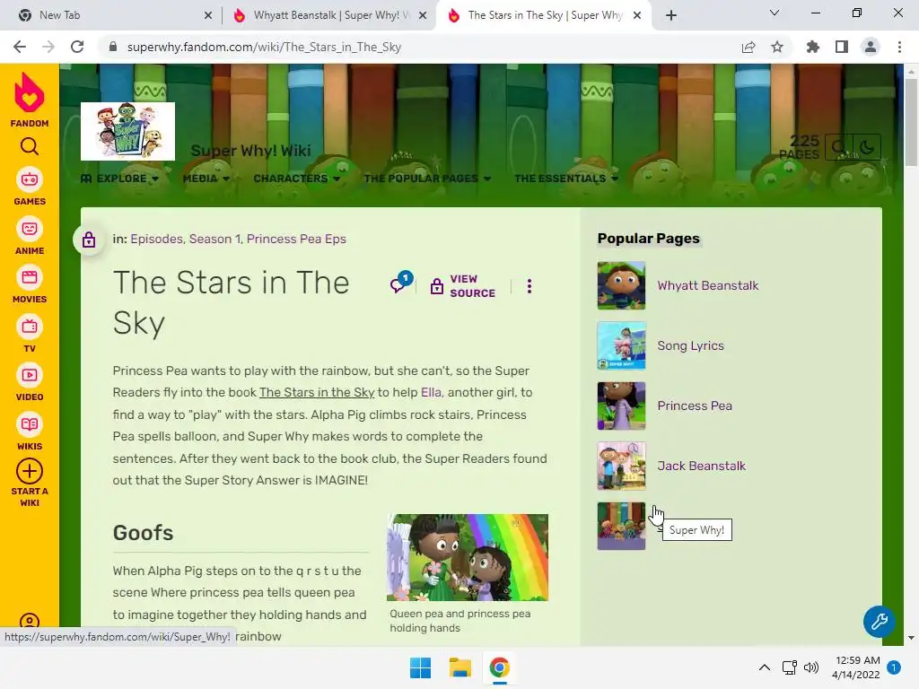Follow the Ella link in the summary
Image resolution: width=919 pixels, height=689 pixels.
[x=431, y=393]
